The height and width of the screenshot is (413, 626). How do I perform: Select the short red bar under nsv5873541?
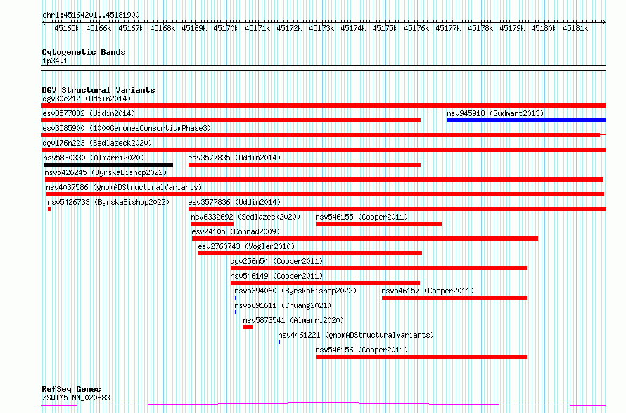pyautogui.click(x=248, y=327)
